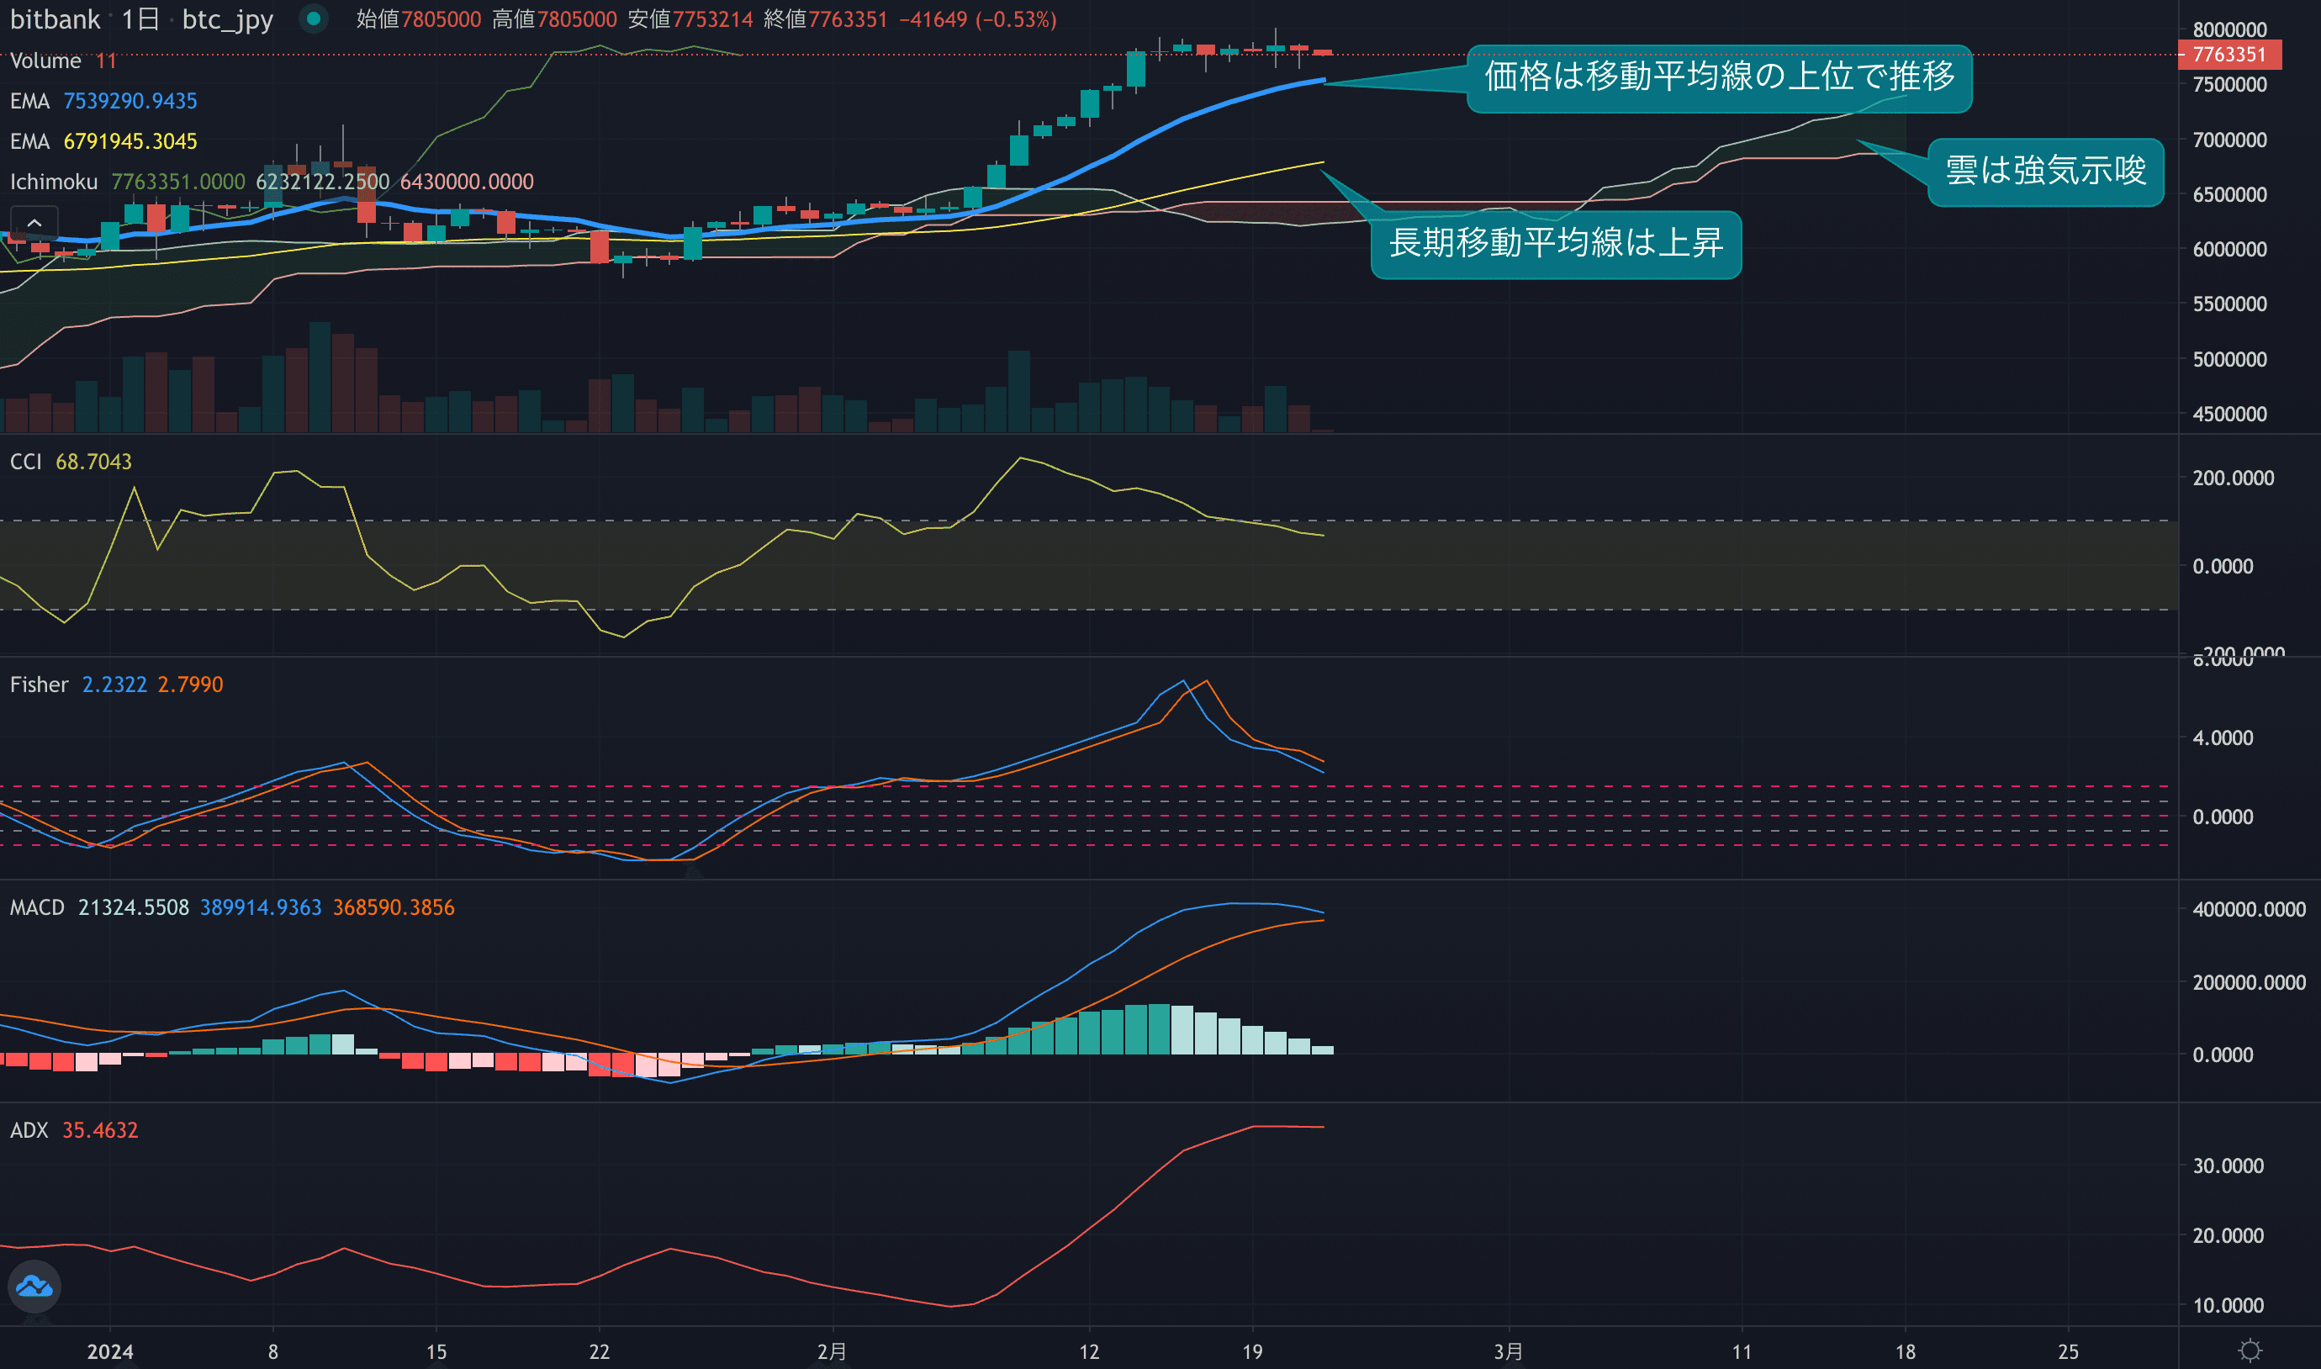Click the ADX indicator legend label
The width and height of the screenshot is (2321, 1369).
pos(29,1130)
